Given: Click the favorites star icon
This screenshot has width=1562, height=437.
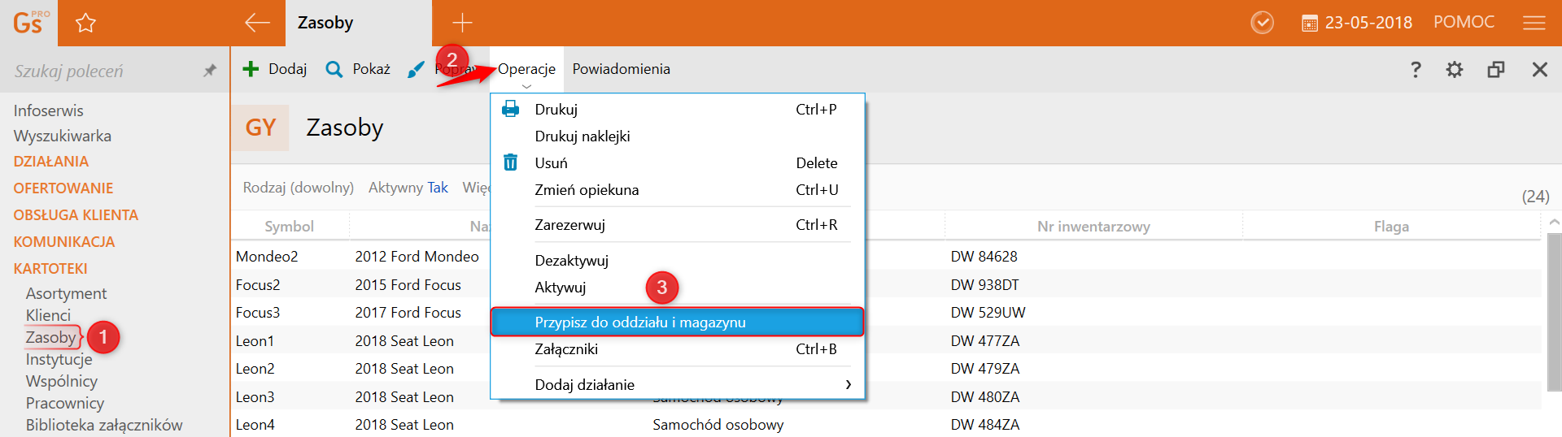Looking at the screenshot, I should pyautogui.click(x=85, y=23).
